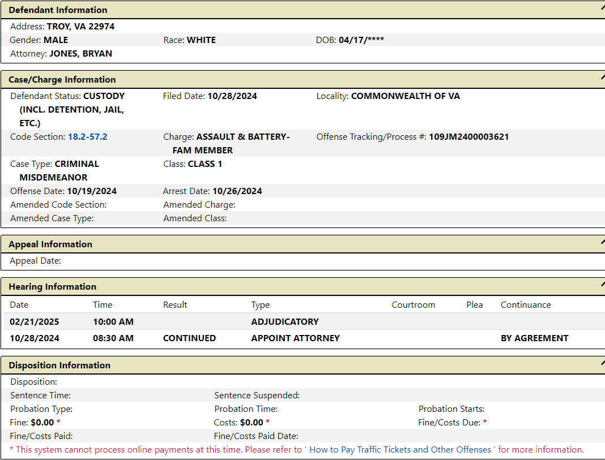Click the Type column header
The width and height of the screenshot is (605, 460).
coord(261,305)
